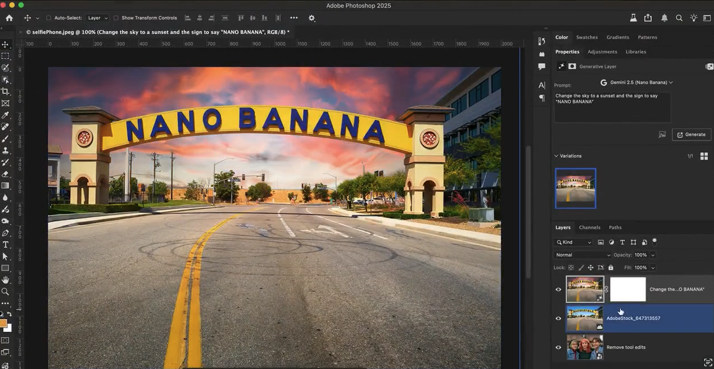Click the Properties panel label
714x369 pixels.
[567, 52]
